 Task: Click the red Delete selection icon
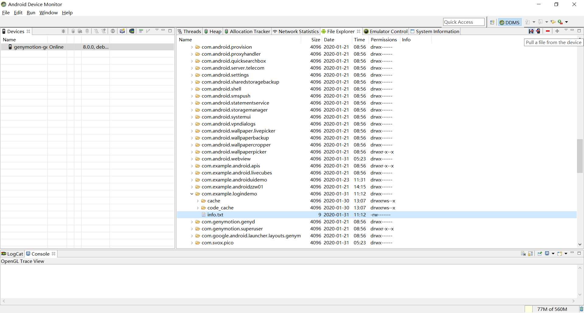[x=547, y=31]
